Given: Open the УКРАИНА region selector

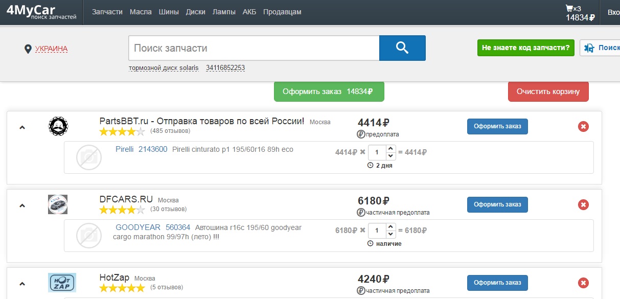Looking at the screenshot, I should pyautogui.click(x=51, y=49).
